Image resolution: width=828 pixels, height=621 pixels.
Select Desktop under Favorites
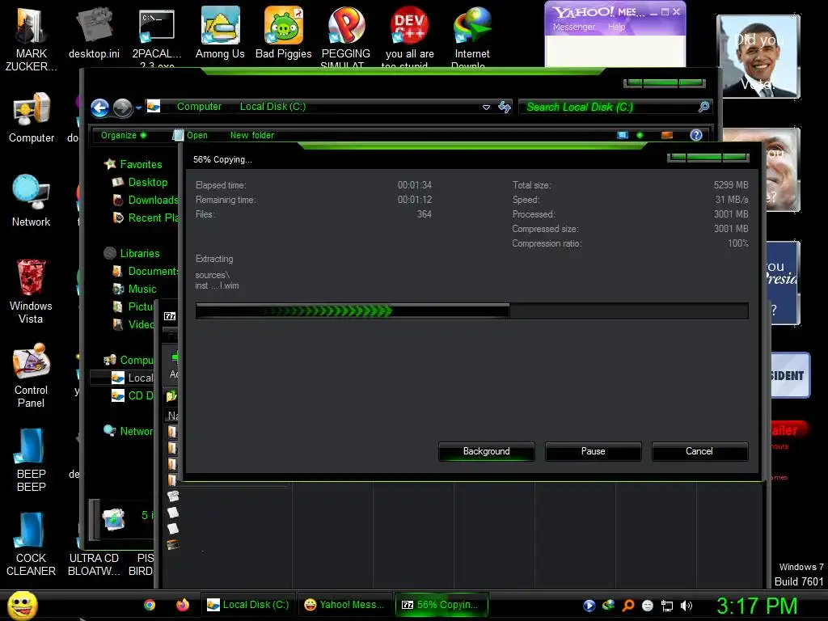click(140, 182)
